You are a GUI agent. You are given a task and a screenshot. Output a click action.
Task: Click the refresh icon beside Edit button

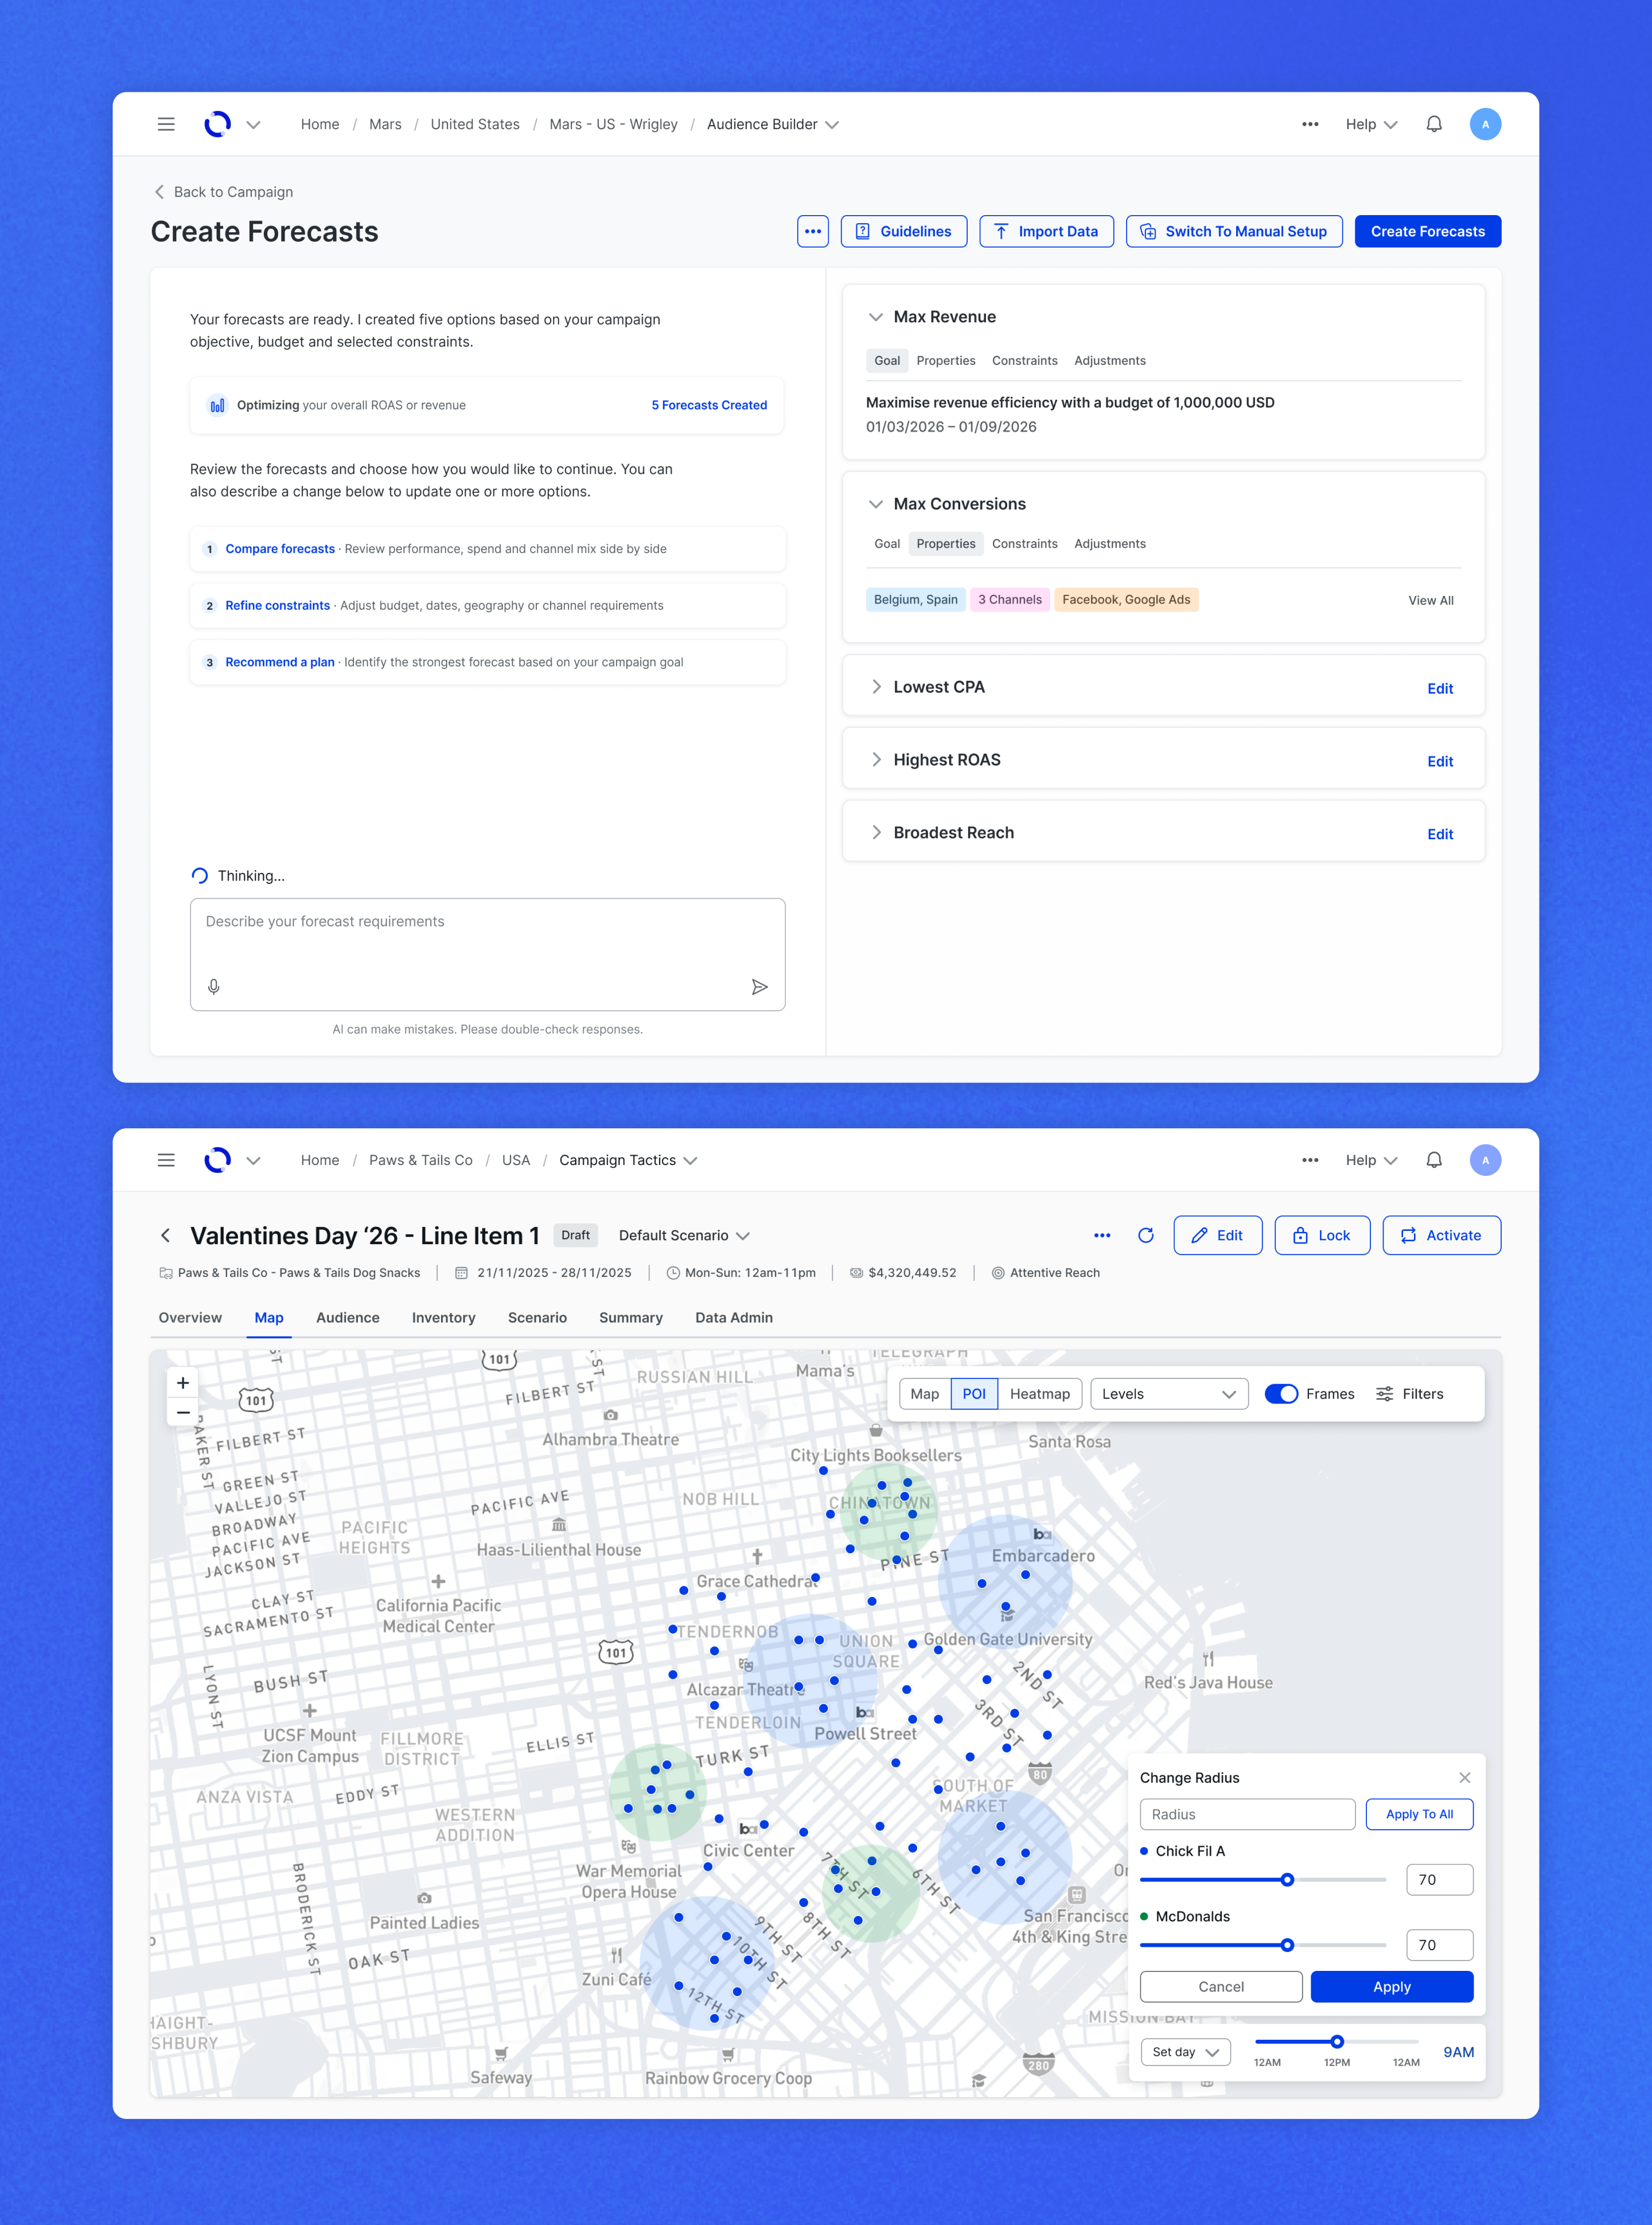(x=1146, y=1235)
